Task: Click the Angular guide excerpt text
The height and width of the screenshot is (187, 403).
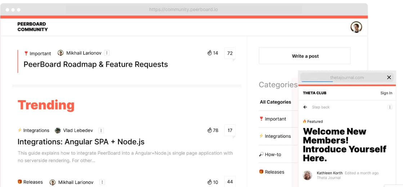Action: 125,157
